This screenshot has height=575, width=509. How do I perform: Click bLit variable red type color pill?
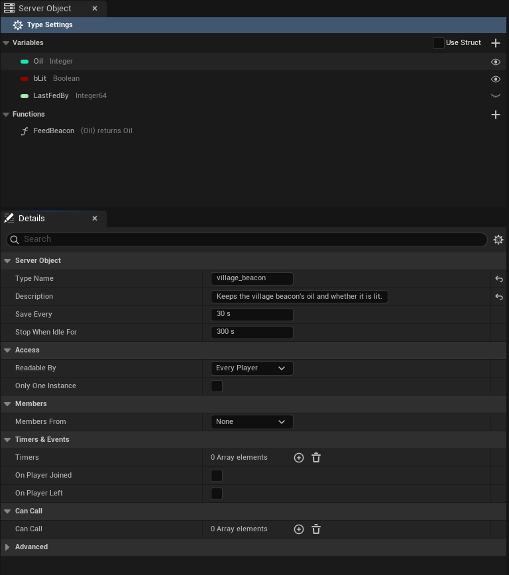coord(25,79)
